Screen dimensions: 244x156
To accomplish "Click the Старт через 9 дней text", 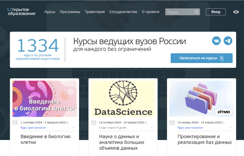I will (x=113, y=127).
